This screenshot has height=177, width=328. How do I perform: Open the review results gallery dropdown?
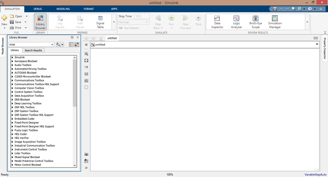tap(307, 22)
